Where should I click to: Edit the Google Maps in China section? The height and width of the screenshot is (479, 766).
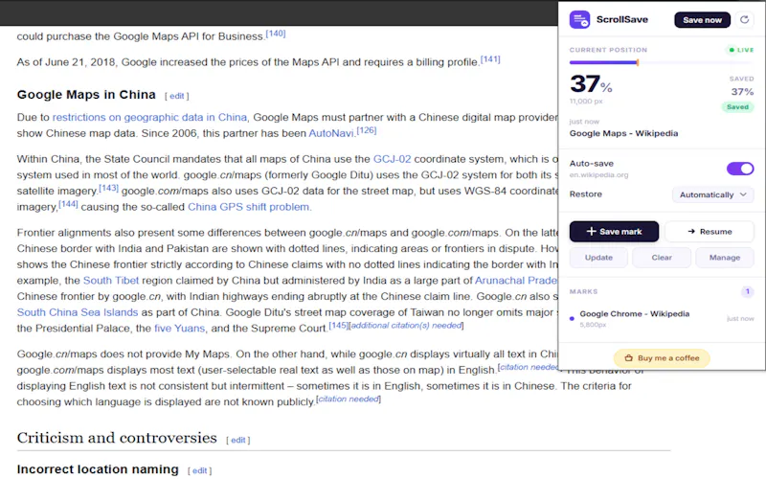coord(176,97)
